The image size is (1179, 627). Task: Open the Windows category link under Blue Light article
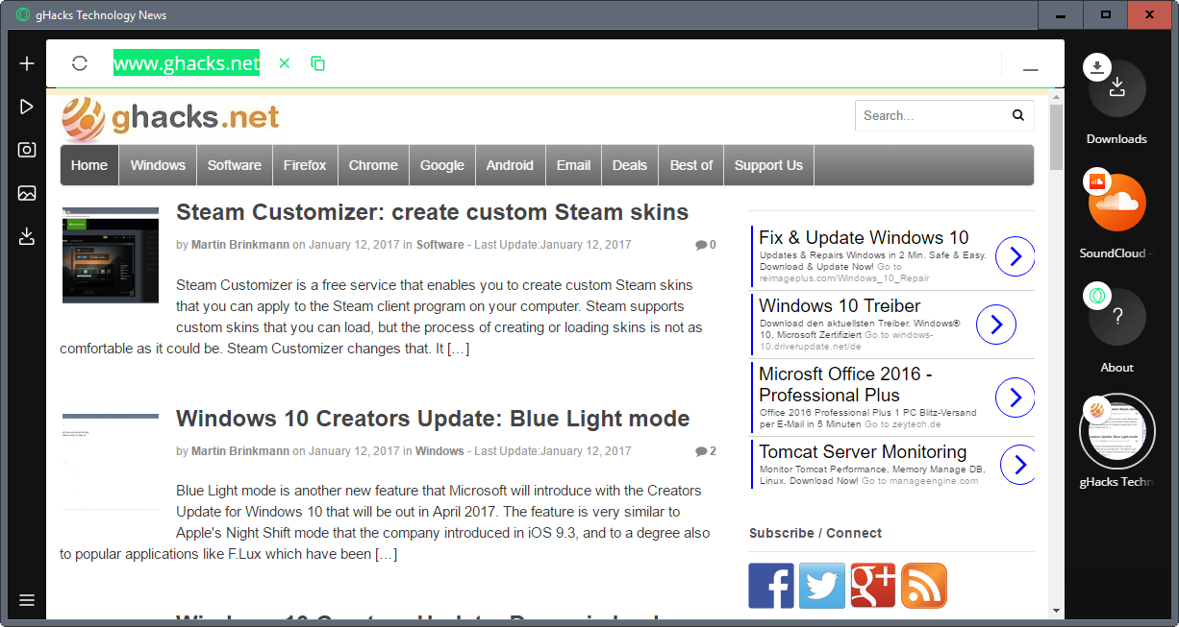[440, 451]
